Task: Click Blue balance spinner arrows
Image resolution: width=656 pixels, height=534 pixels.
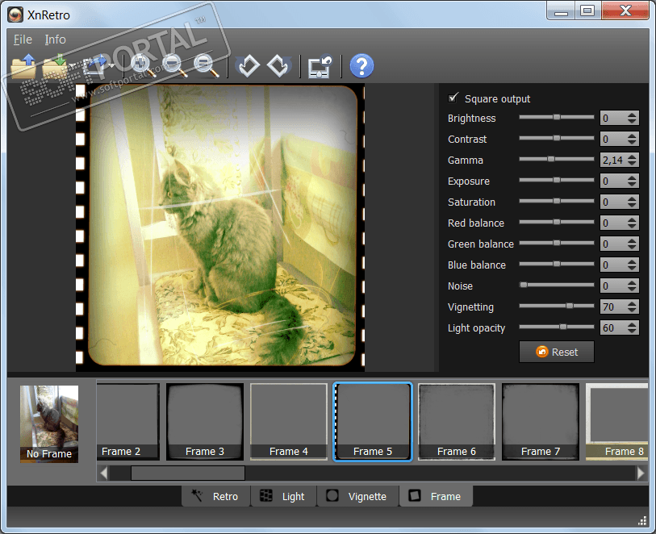Action: (632, 265)
